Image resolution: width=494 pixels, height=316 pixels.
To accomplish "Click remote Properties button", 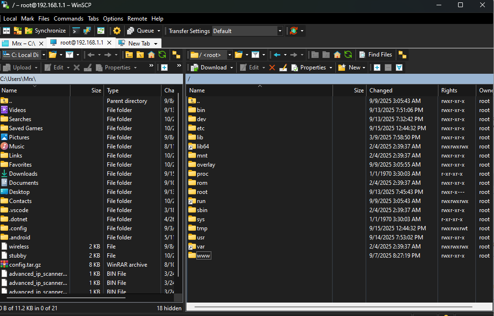I will [x=309, y=68].
